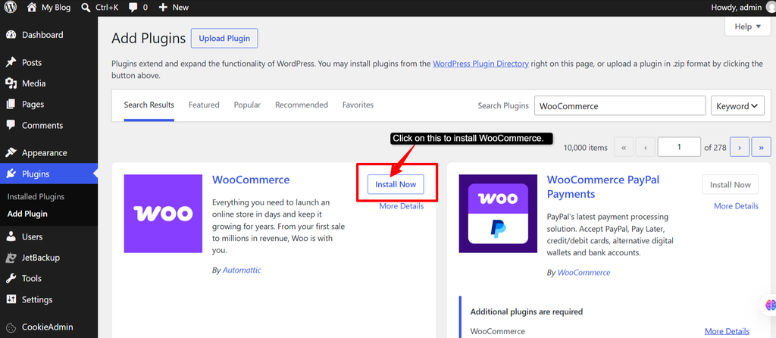Click the WooCommerce PayPal Payments thumbnail
Image resolution: width=776 pixels, height=338 pixels.
pyautogui.click(x=498, y=213)
